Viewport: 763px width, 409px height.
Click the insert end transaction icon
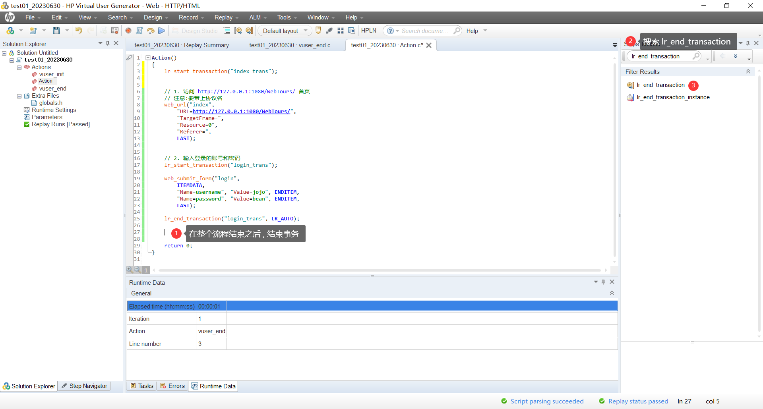pyautogui.click(x=249, y=31)
